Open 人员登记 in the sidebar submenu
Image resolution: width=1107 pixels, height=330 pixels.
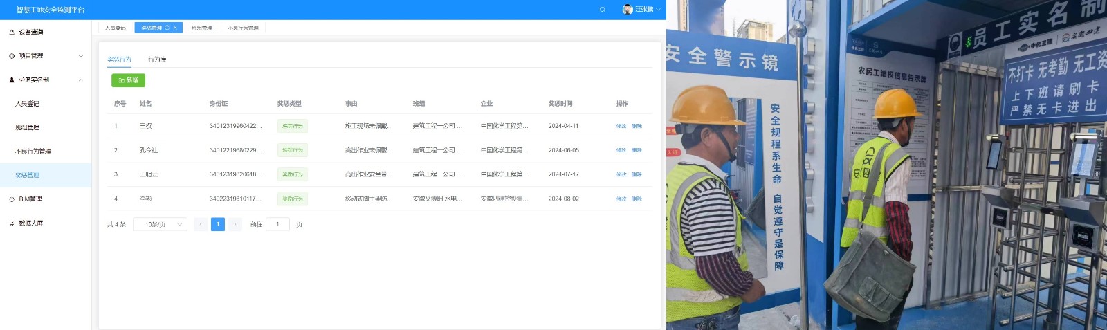(46, 104)
